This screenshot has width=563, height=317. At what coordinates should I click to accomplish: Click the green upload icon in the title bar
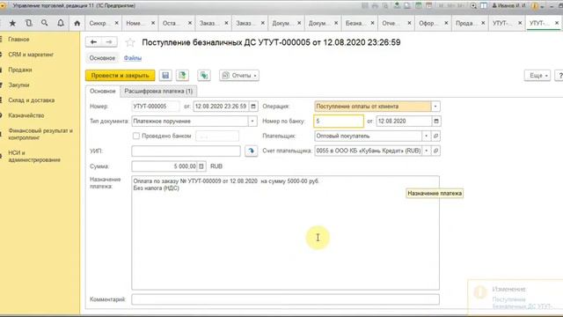click(x=397, y=6)
